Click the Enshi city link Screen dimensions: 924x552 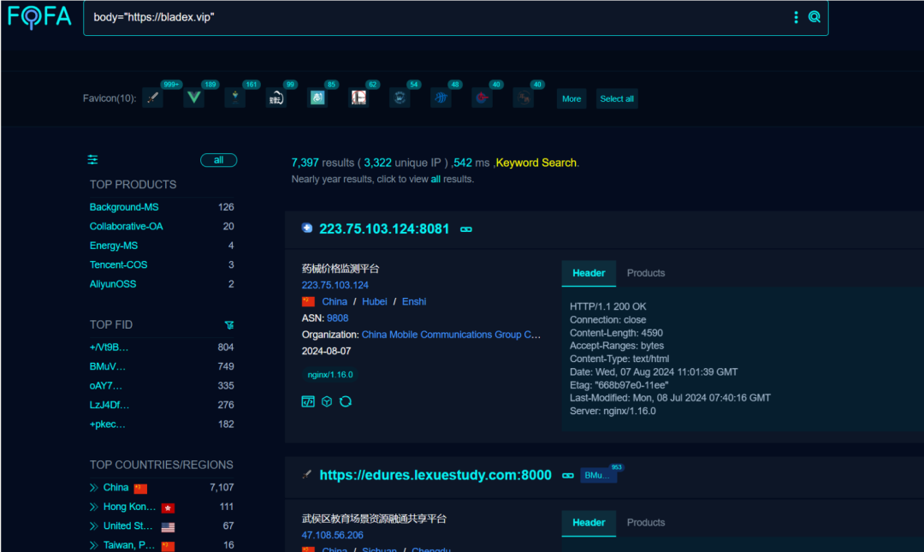tap(414, 301)
